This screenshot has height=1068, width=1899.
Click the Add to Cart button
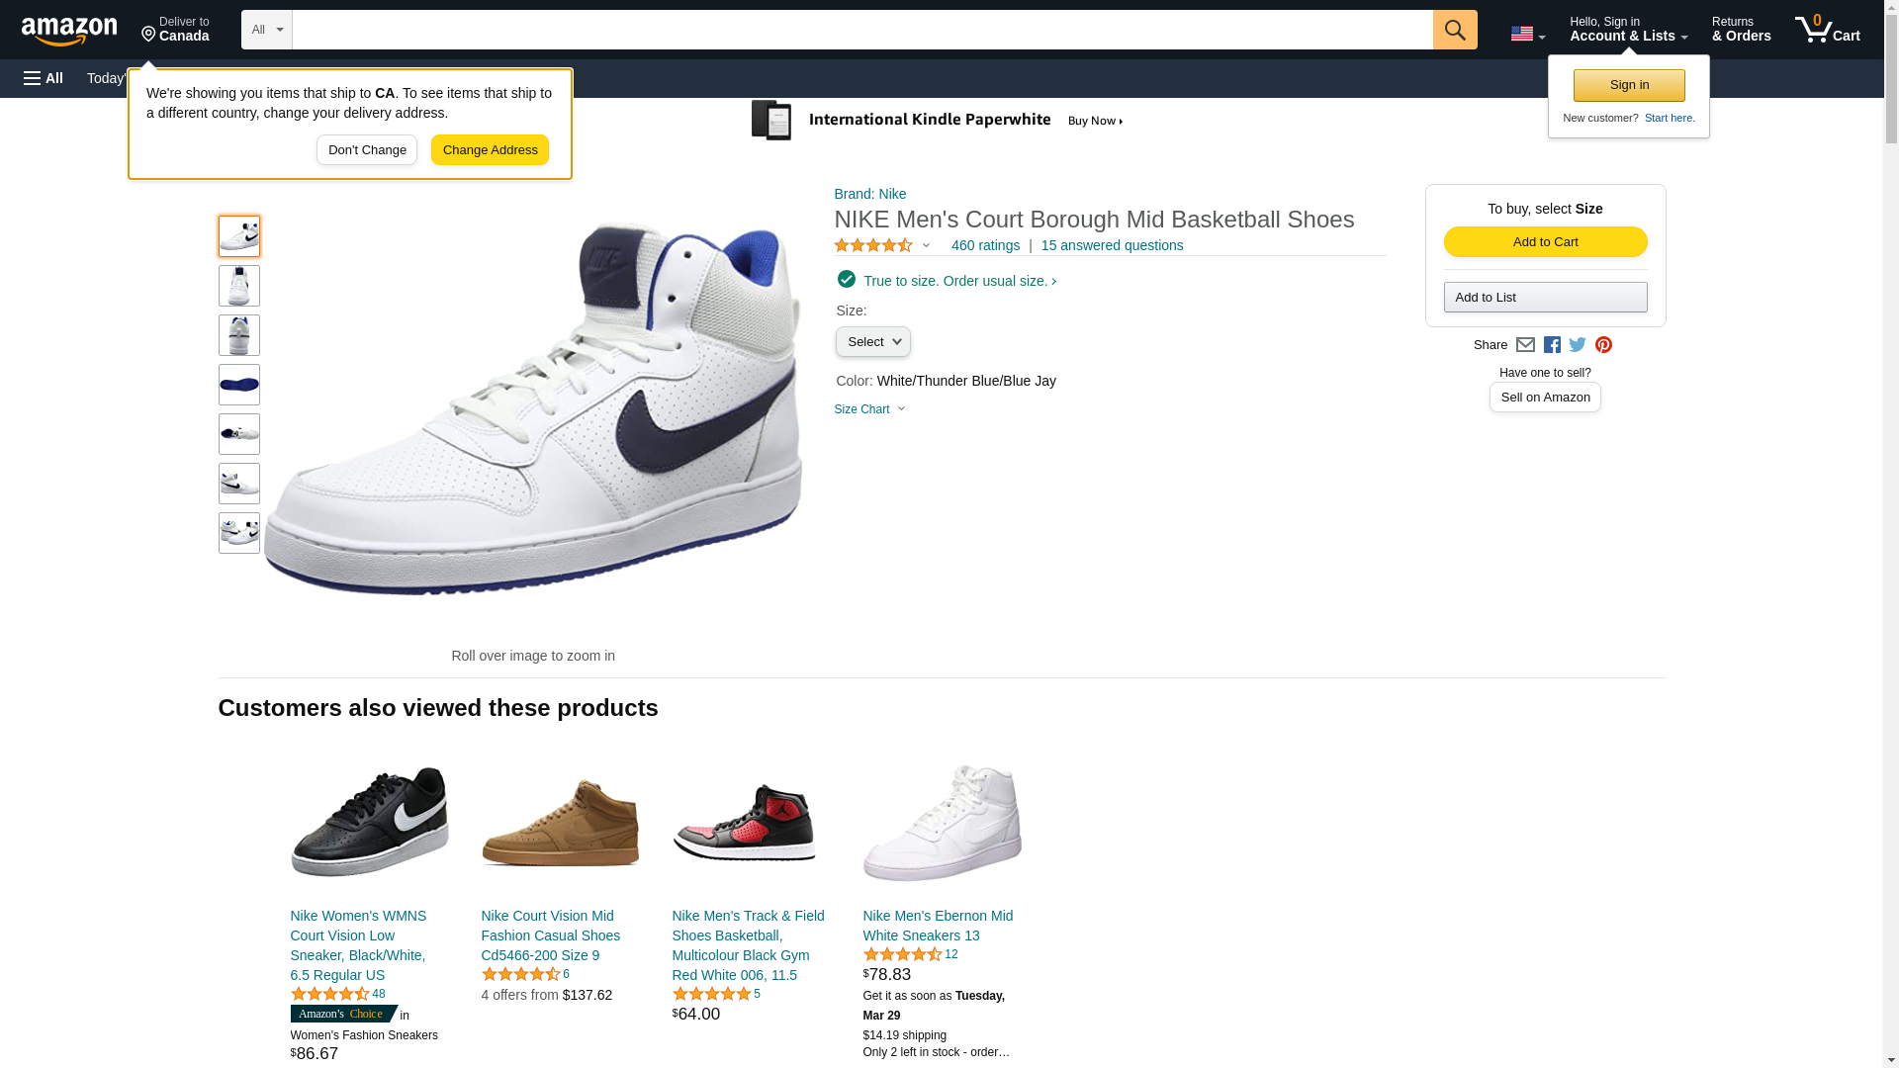click(x=1545, y=242)
